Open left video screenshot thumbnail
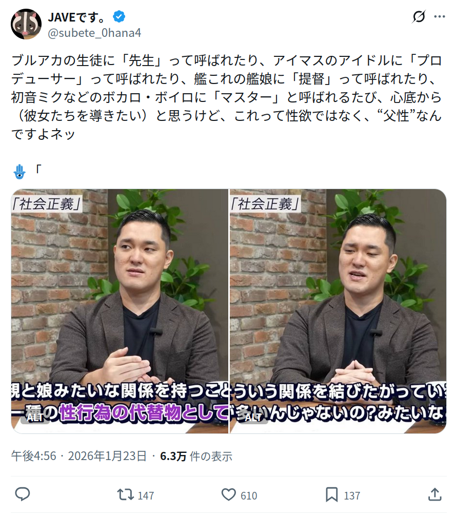The image size is (455, 519). tap(120, 311)
